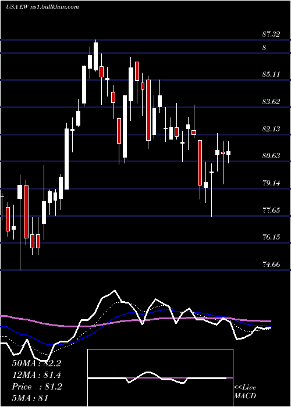This screenshot has width=291, height=407.
Task: Click the 82.13 price level label
Action: 271,128
